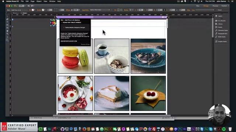Open the Apple menu
The height and width of the screenshot is (132, 236).
3,1
